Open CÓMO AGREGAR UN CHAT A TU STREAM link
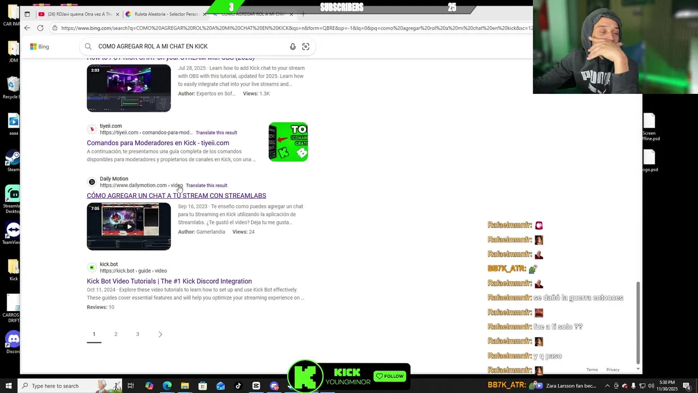Viewport: 698px width, 393px height. point(176,195)
